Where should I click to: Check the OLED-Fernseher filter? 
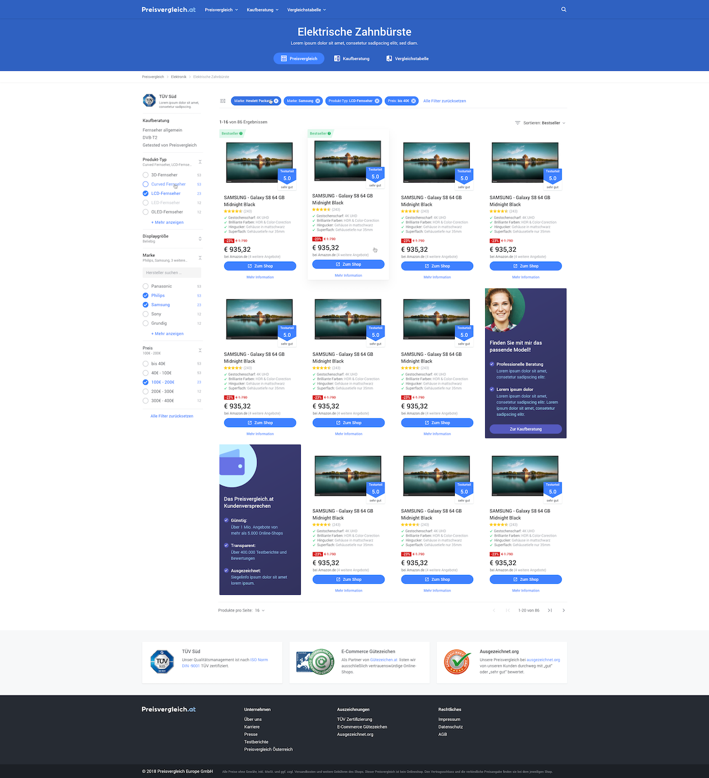tap(146, 212)
